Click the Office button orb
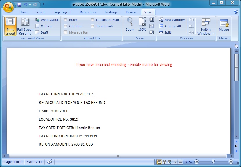 click(8, 7)
